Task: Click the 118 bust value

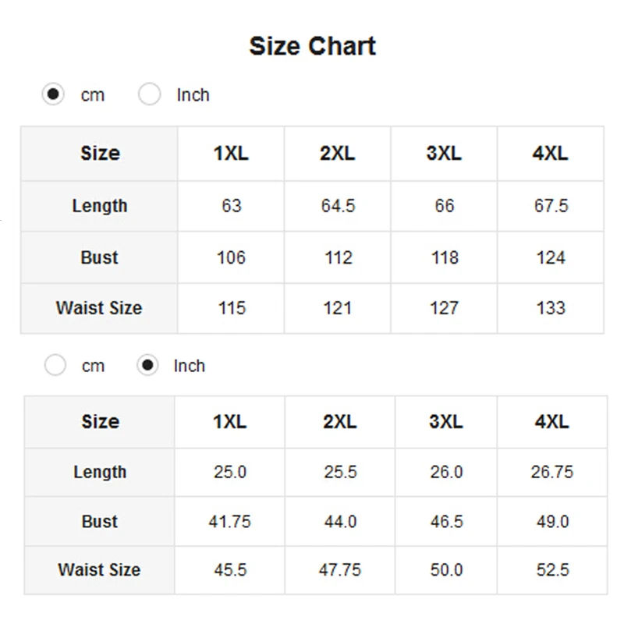Action: pyautogui.click(x=445, y=258)
